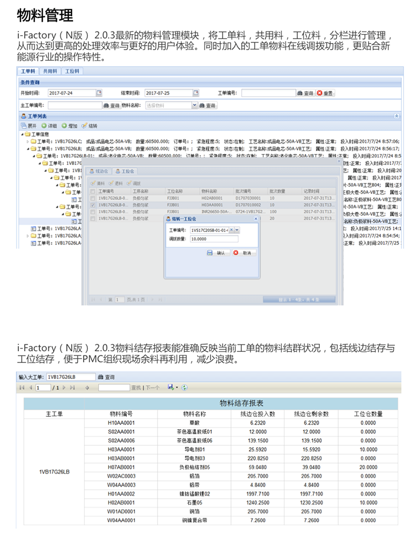Screen dimensions: 417x536
Task: Go to first report page
Action: click(22, 388)
